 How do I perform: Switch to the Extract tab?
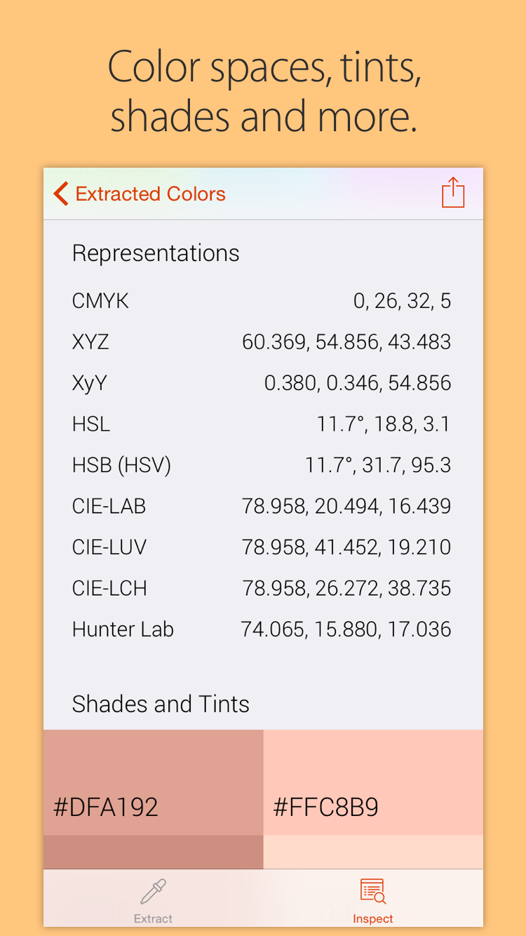coord(153,902)
